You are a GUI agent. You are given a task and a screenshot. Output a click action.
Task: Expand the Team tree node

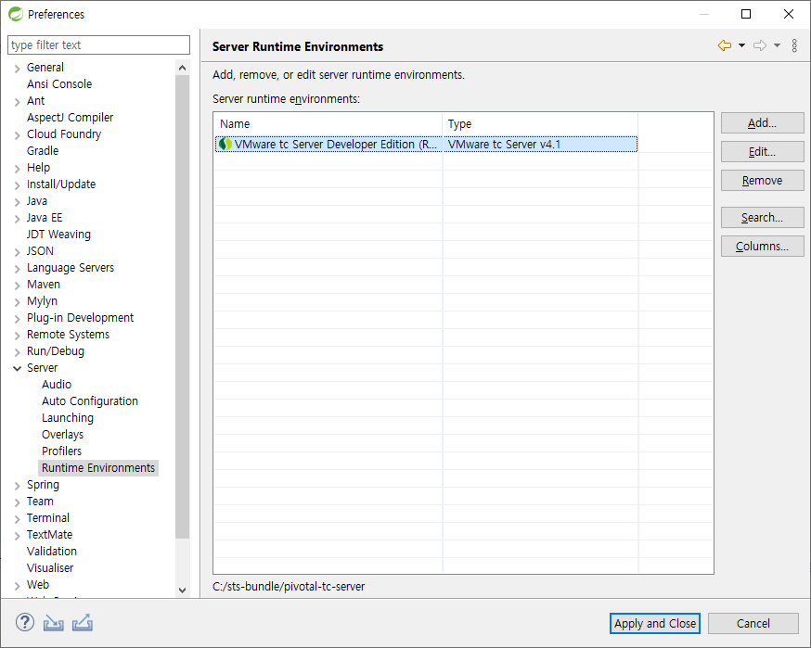17,502
